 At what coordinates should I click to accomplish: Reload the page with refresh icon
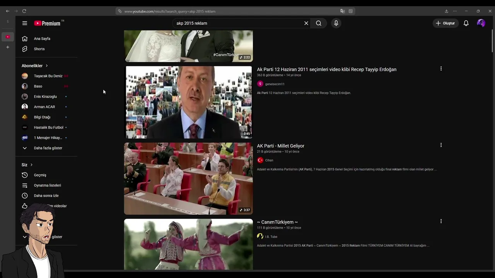click(24, 11)
